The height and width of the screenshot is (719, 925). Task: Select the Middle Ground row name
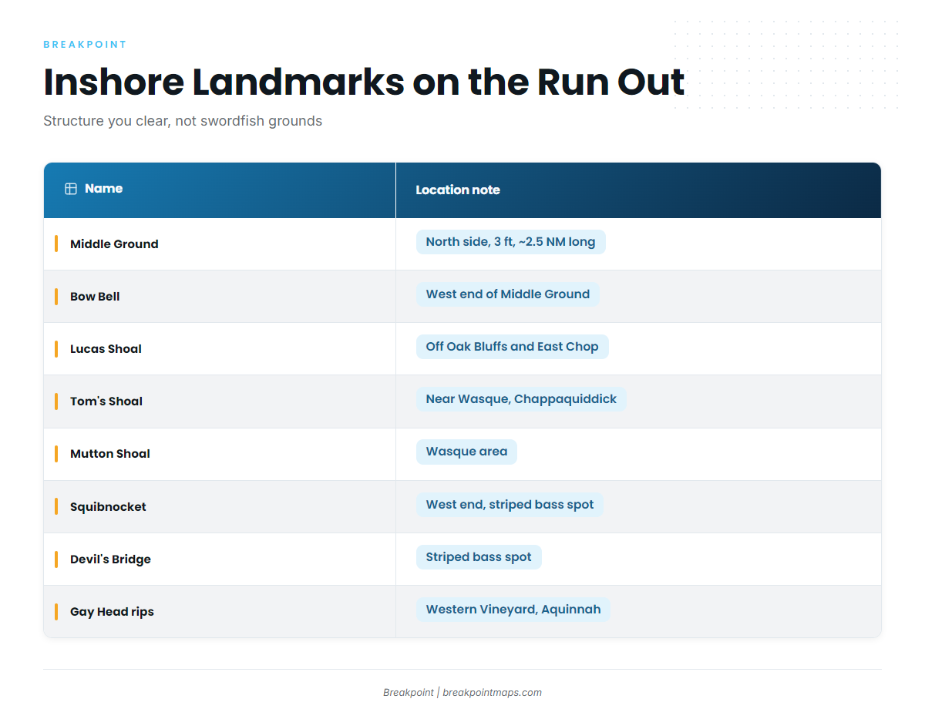point(114,244)
